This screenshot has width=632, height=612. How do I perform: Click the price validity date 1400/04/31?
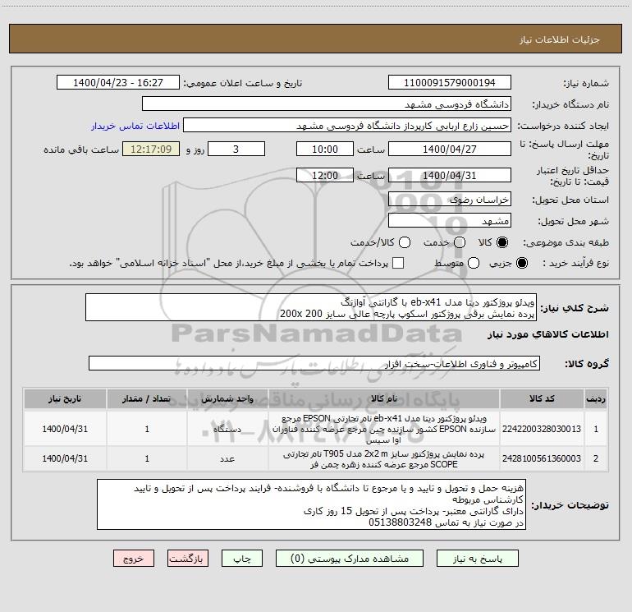pos(450,175)
